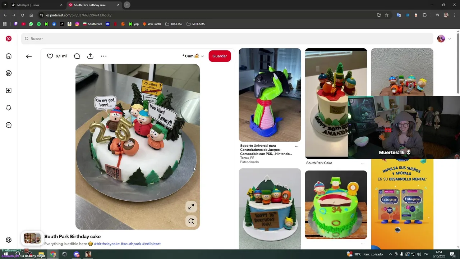
Task: Click the red Guardar button
Action: 220,56
